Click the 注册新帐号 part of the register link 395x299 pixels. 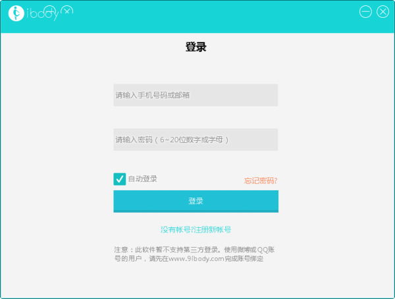coord(212,230)
